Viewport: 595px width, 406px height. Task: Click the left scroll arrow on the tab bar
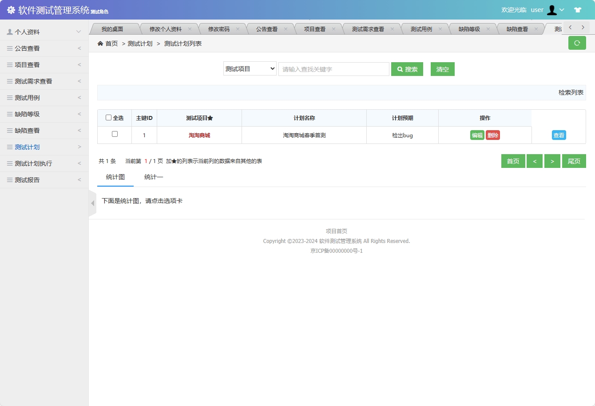(x=570, y=27)
